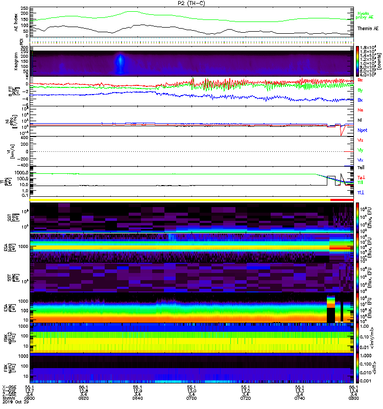Screen dimensions: 383x409
Task: Click the AE Index "250" axis tick
Action: (x=25, y=8)
